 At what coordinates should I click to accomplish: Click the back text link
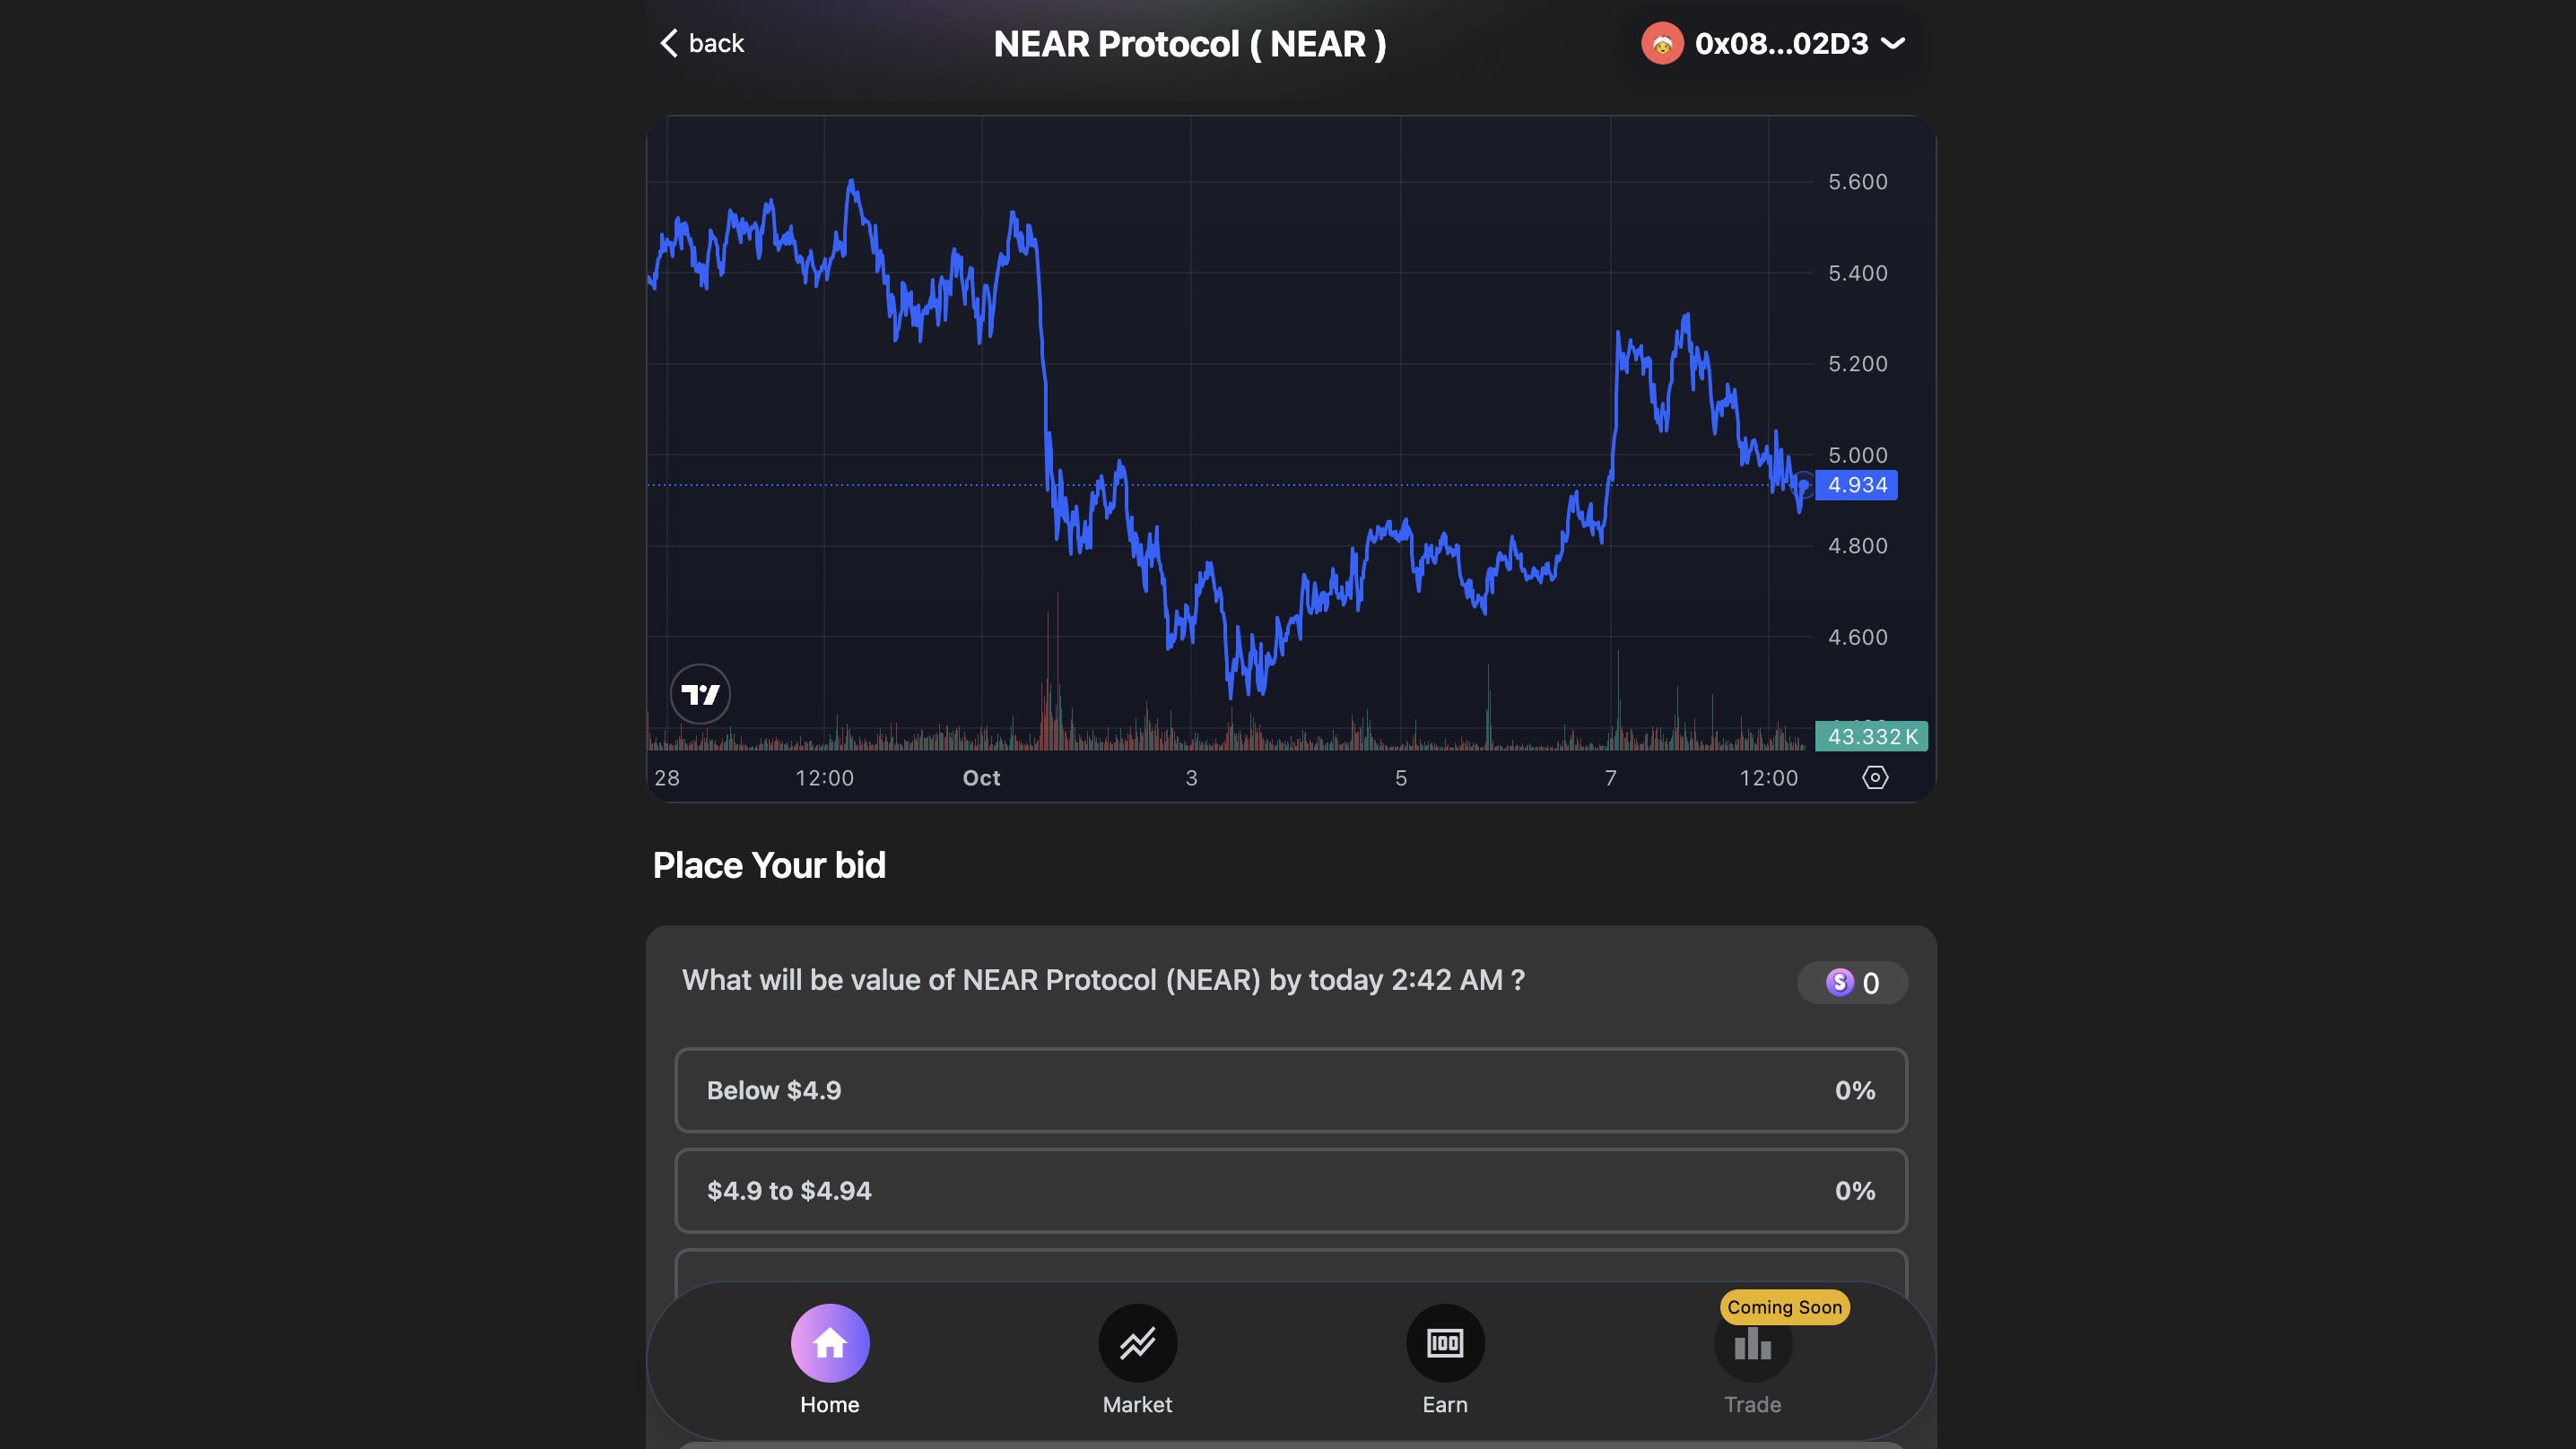pyautogui.click(x=716, y=44)
